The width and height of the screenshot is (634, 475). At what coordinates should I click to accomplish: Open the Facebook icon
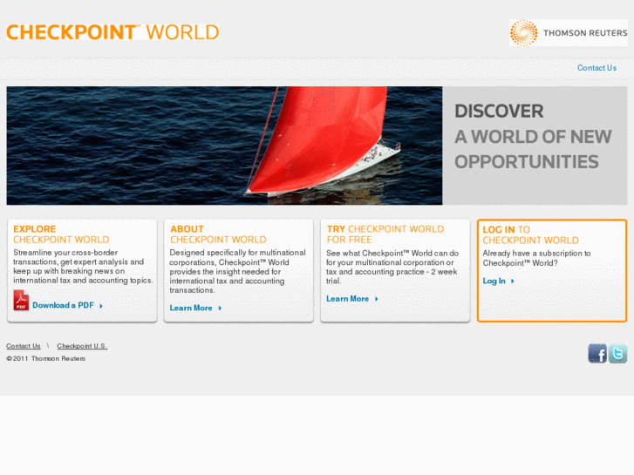click(x=597, y=353)
